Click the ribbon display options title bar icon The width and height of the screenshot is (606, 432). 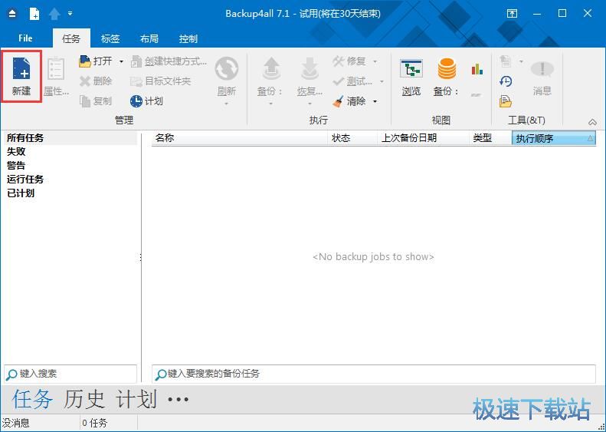(512, 14)
